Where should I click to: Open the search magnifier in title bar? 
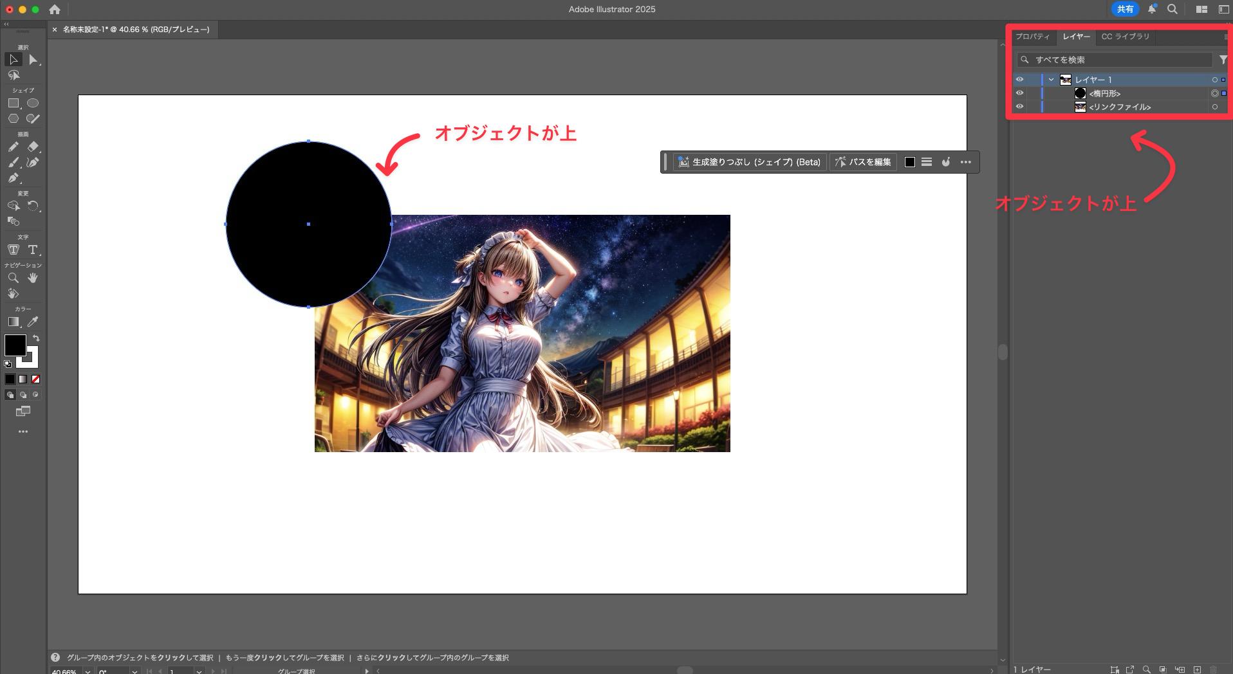click(x=1173, y=9)
